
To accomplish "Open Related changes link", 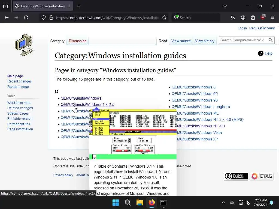I will [x=20, y=108].
